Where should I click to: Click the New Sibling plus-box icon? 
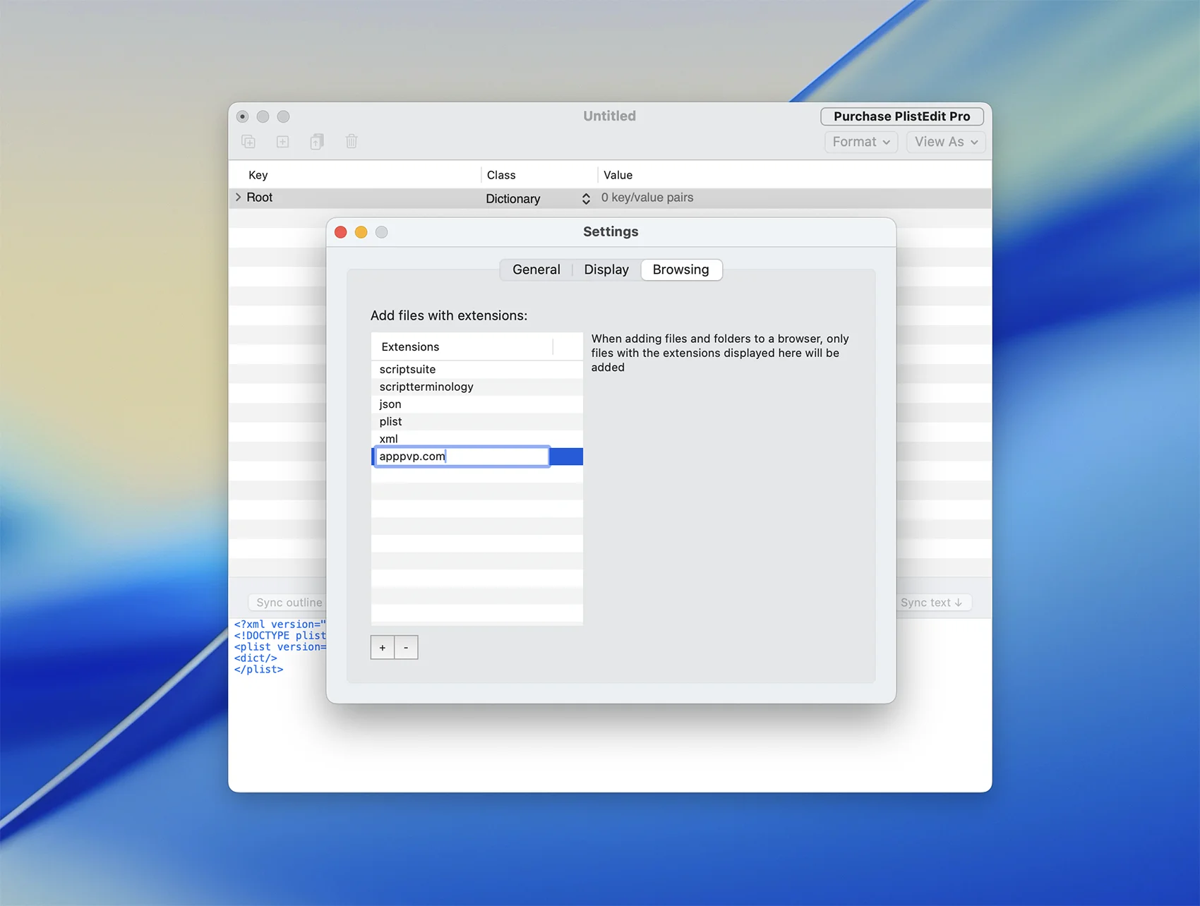[282, 142]
